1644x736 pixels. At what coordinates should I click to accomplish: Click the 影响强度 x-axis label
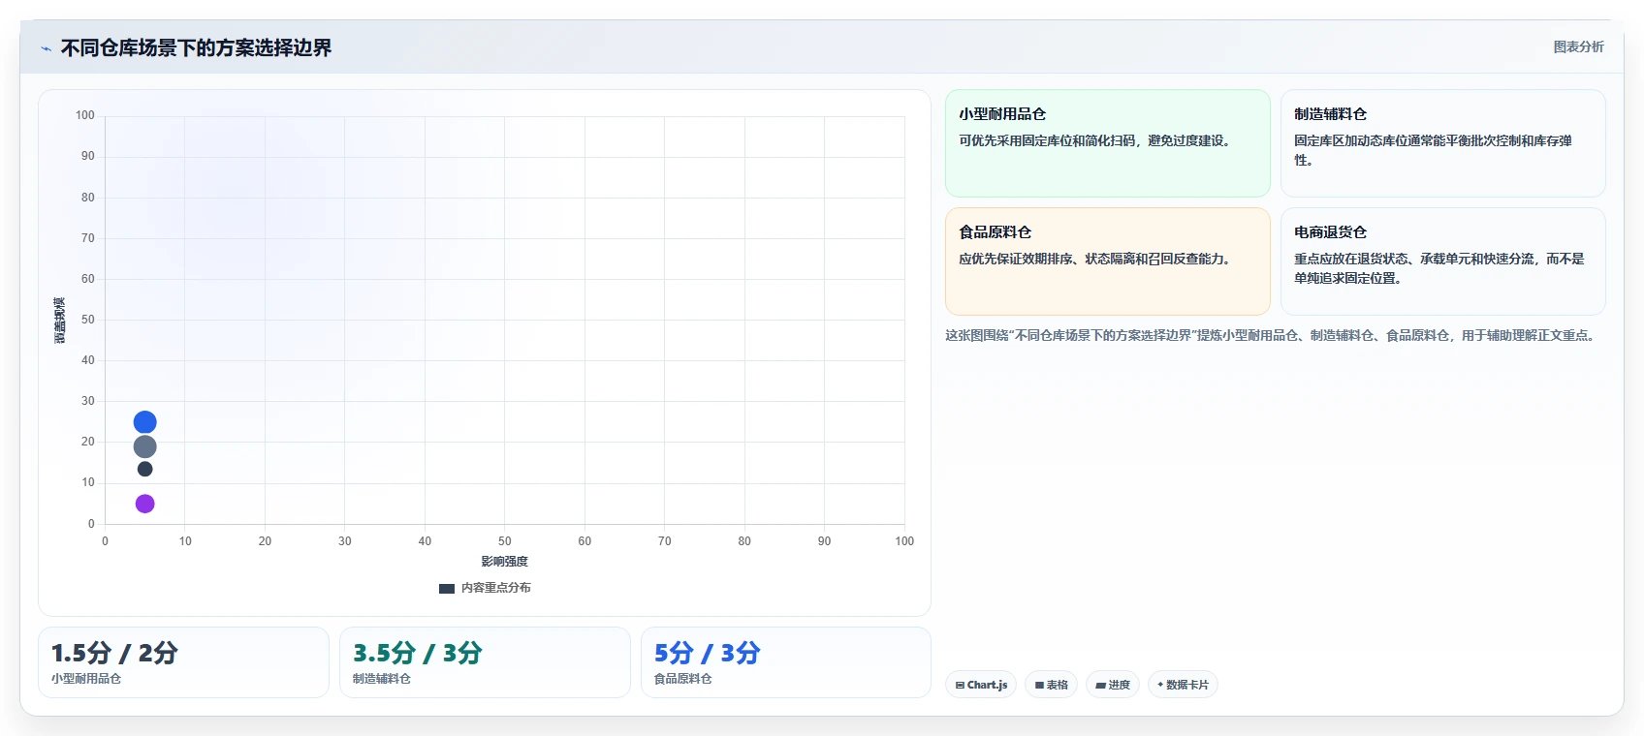[505, 562]
